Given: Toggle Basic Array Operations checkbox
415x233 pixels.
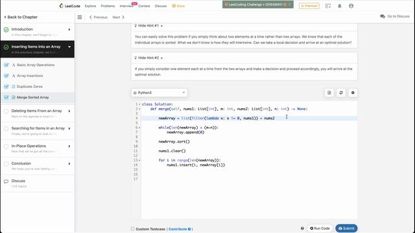Looking at the screenshot, I should tap(6, 65).
